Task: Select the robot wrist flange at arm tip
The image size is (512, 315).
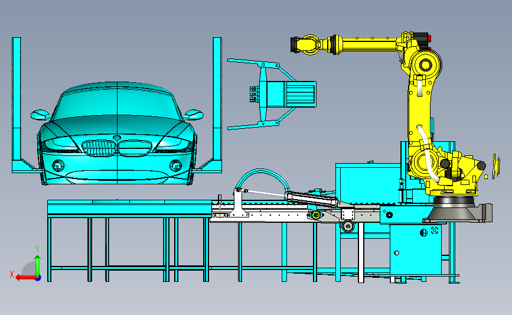Action: point(295,45)
